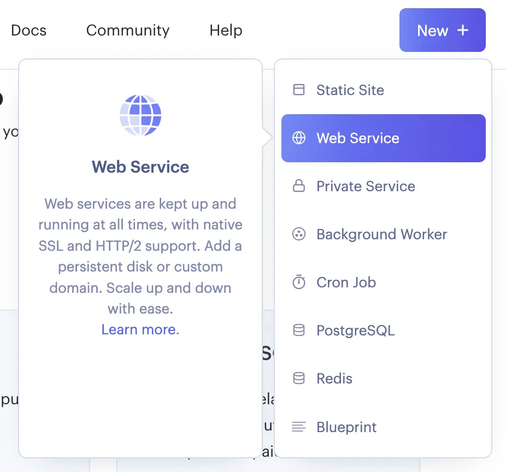Screen dimensions: 506x472
Task: Click the Static Site window icon
Action: [x=299, y=90]
